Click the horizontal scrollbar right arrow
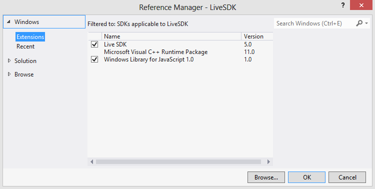The image size is (375, 189). (x=268, y=161)
